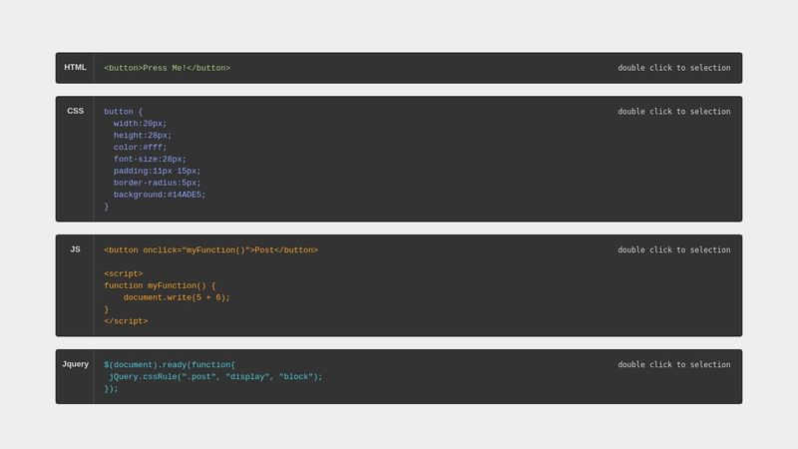This screenshot has height=449, width=798.
Task: Click the Press Me! button code line
Action: pyautogui.click(x=167, y=68)
